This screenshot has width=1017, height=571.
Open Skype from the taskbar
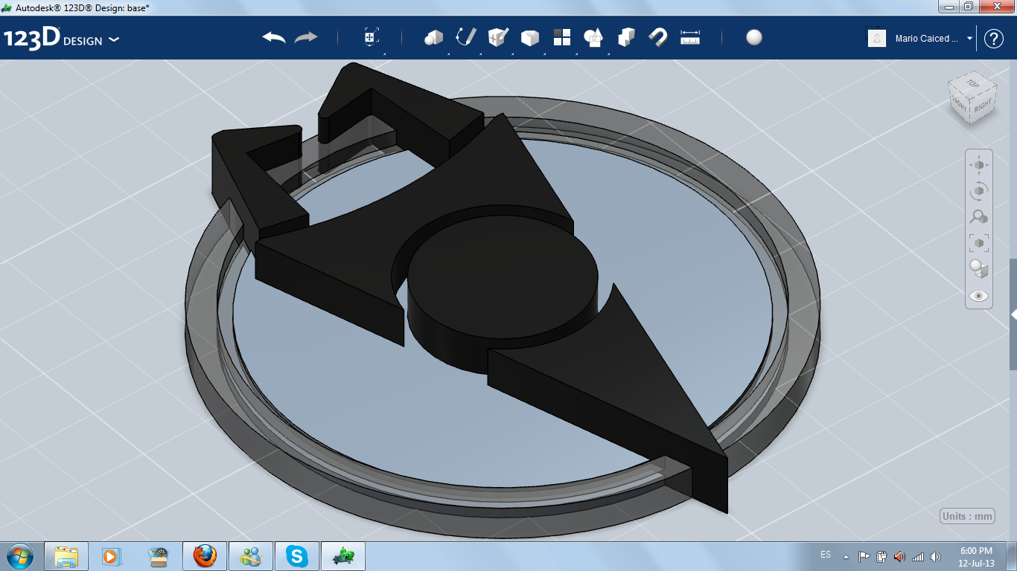tap(298, 556)
